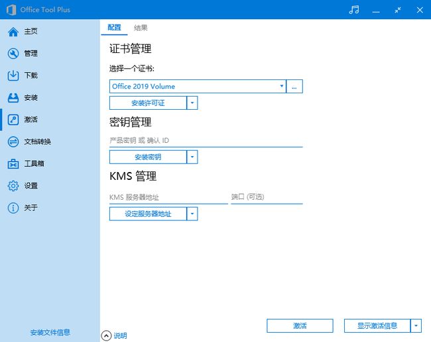Select the 主页 menu label
The height and width of the screenshot is (342, 431).
[31, 31]
